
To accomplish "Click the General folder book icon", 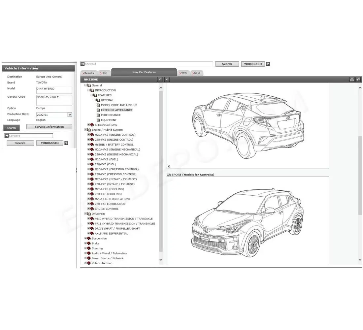I will (x=88, y=85).
